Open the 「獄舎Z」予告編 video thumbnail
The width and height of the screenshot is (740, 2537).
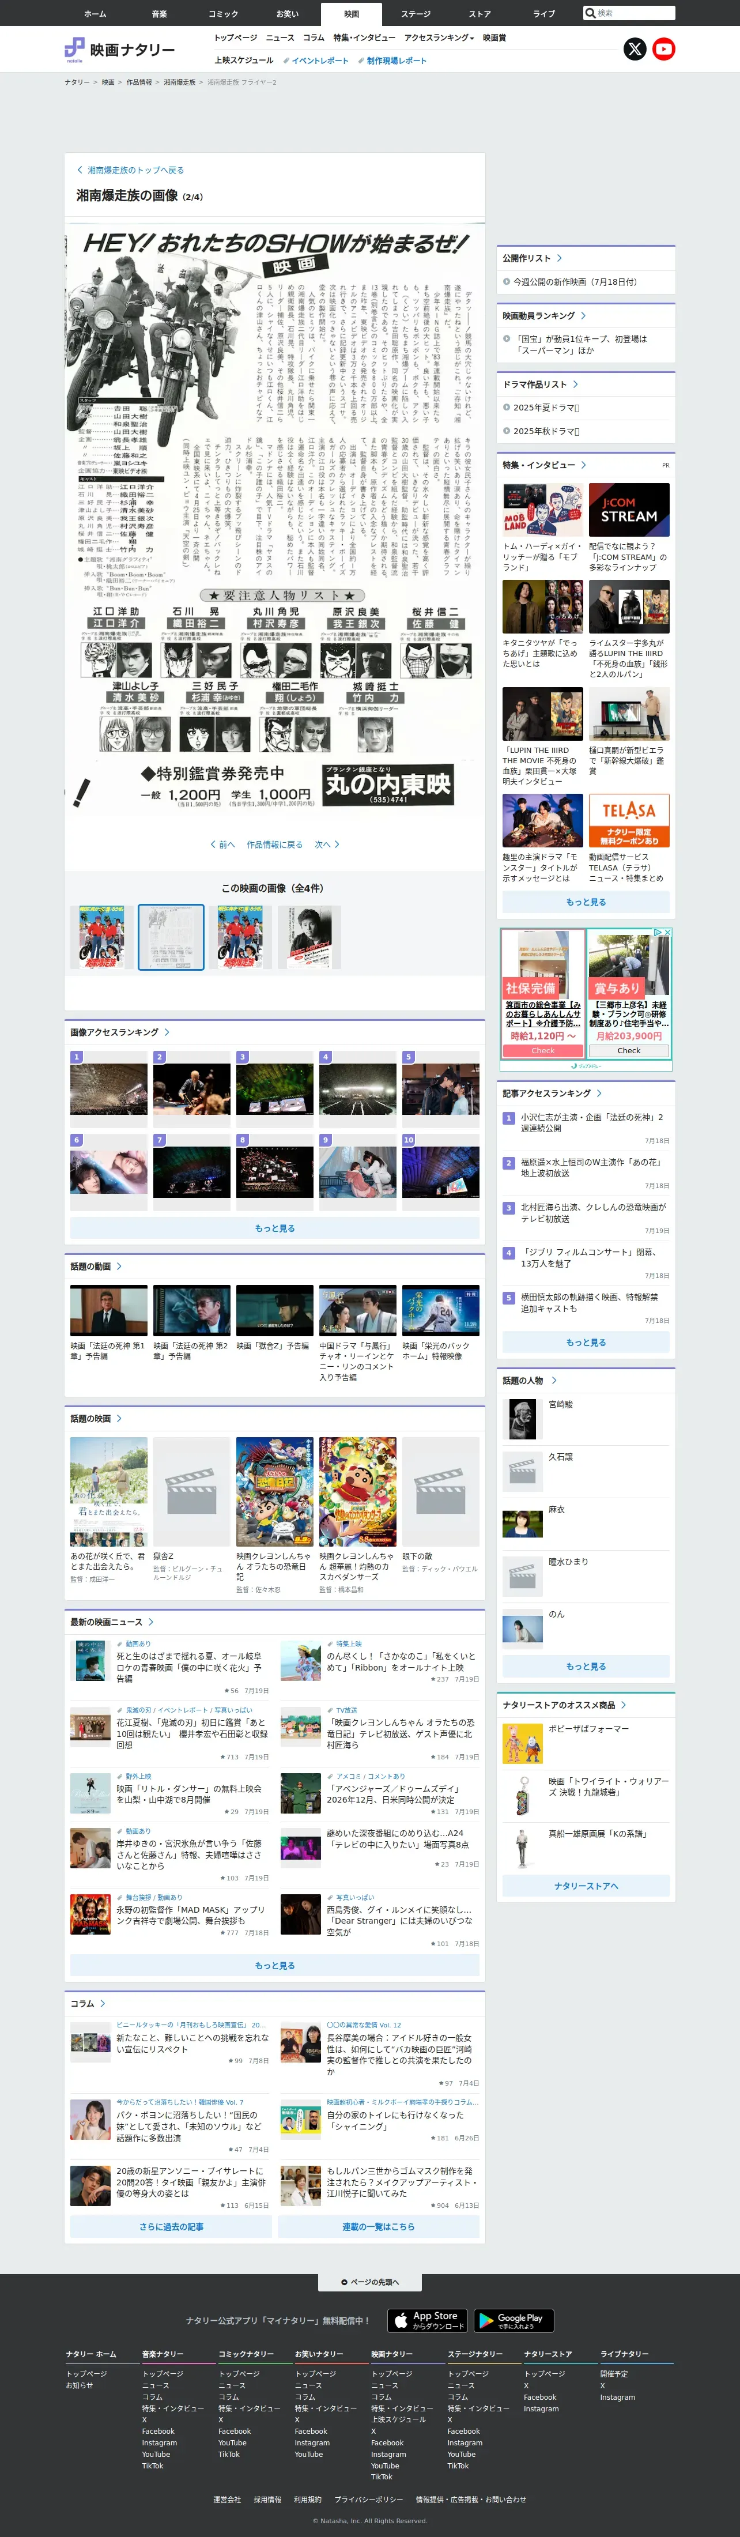tap(274, 1309)
